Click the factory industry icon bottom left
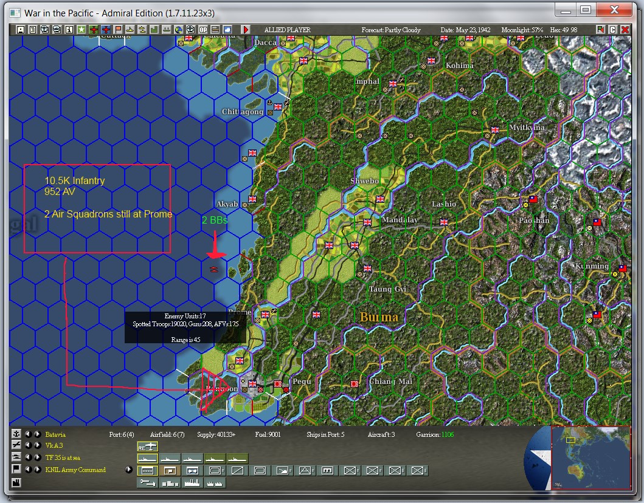Image resolution: width=644 pixels, height=503 pixels. pos(16,483)
